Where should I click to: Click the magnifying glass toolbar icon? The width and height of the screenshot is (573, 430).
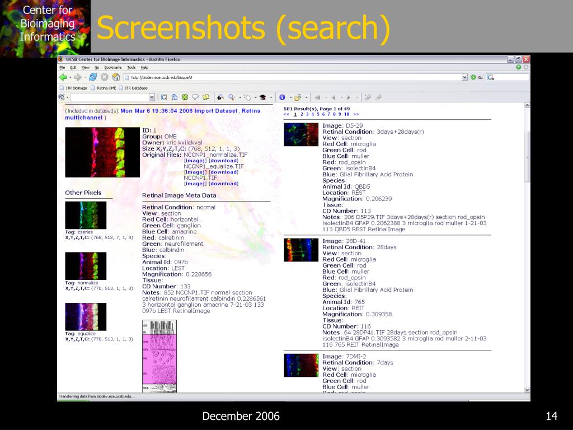pyautogui.click(x=231, y=97)
